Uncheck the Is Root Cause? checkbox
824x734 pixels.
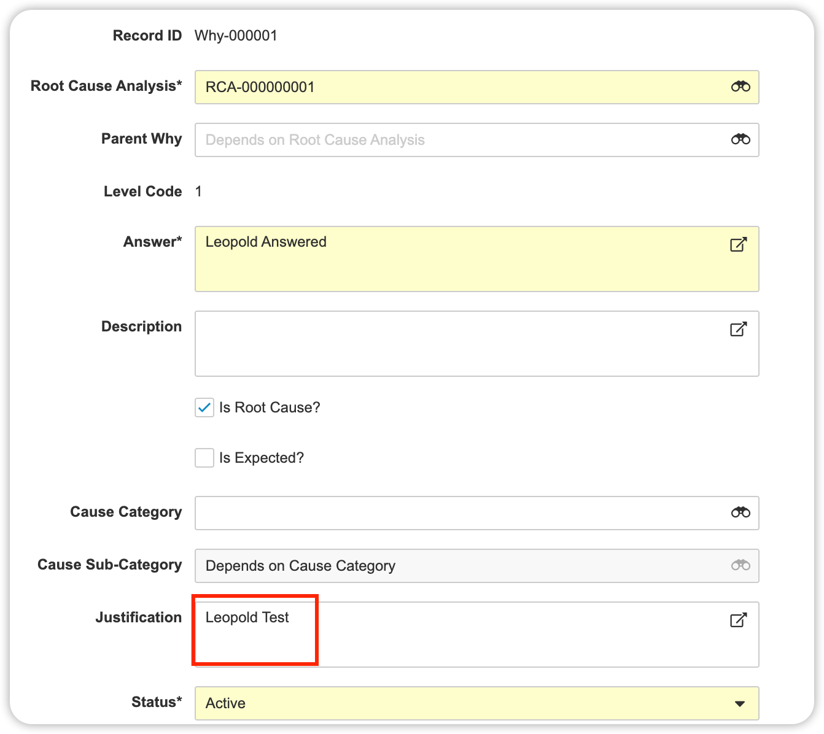point(204,408)
